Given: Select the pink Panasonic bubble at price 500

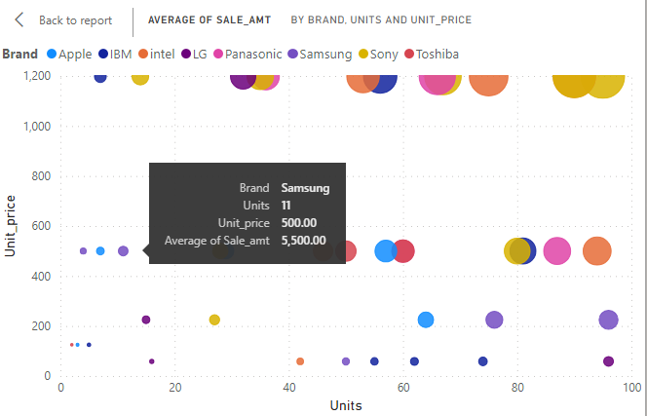Looking at the screenshot, I should point(556,251).
